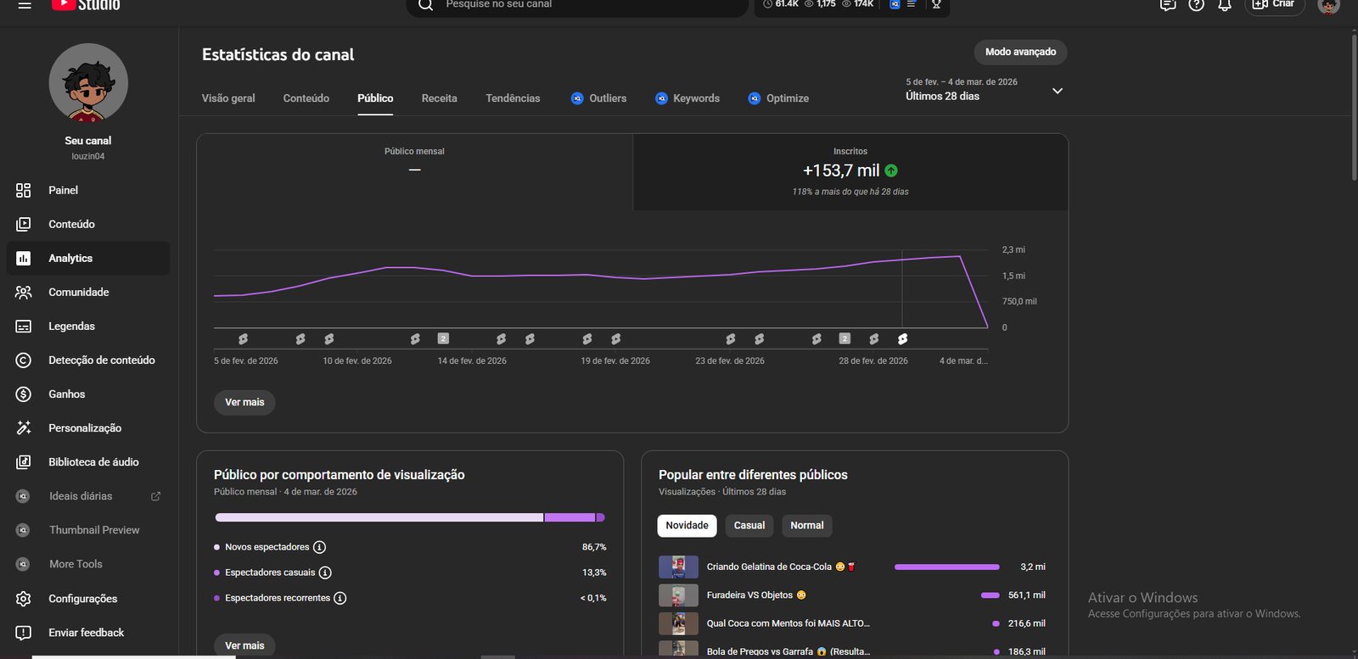Screen dimensions: 1358x659
Task: Open the hamburger navigation menu
Action: pyautogui.click(x=25, y=5)
